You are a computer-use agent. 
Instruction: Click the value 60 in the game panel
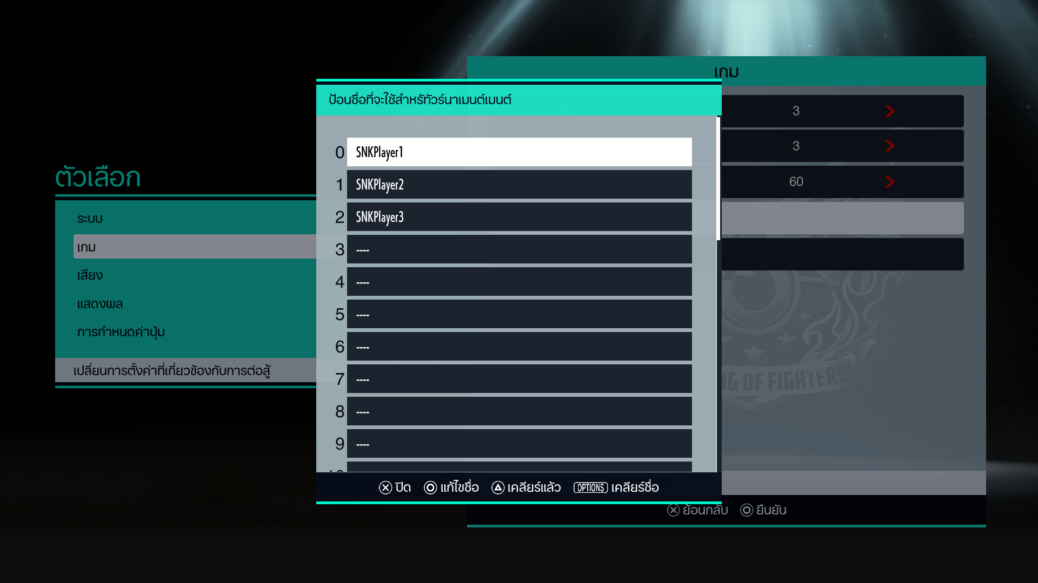796,182
